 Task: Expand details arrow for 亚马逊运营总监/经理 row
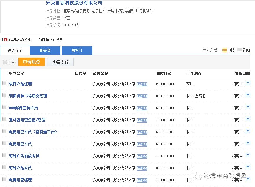pyautogui.click(x=248, y=119)
